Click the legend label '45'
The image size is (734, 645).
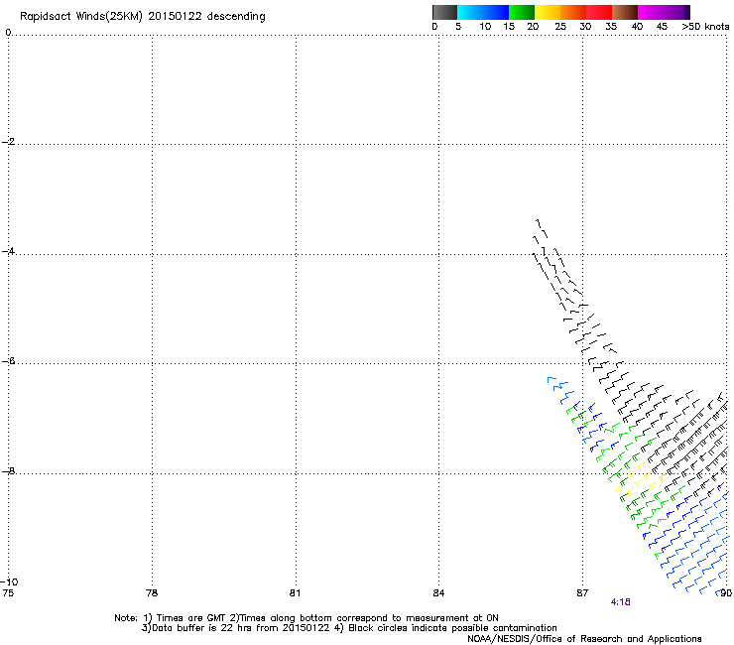click(x=662, y=27)
